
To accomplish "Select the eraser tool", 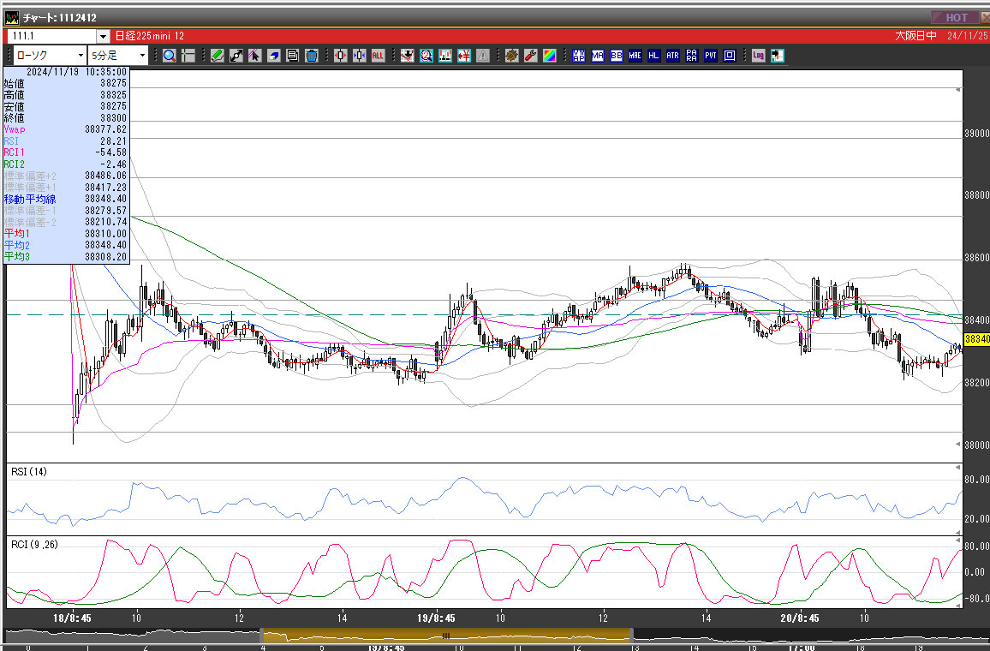I will (273, 56).
